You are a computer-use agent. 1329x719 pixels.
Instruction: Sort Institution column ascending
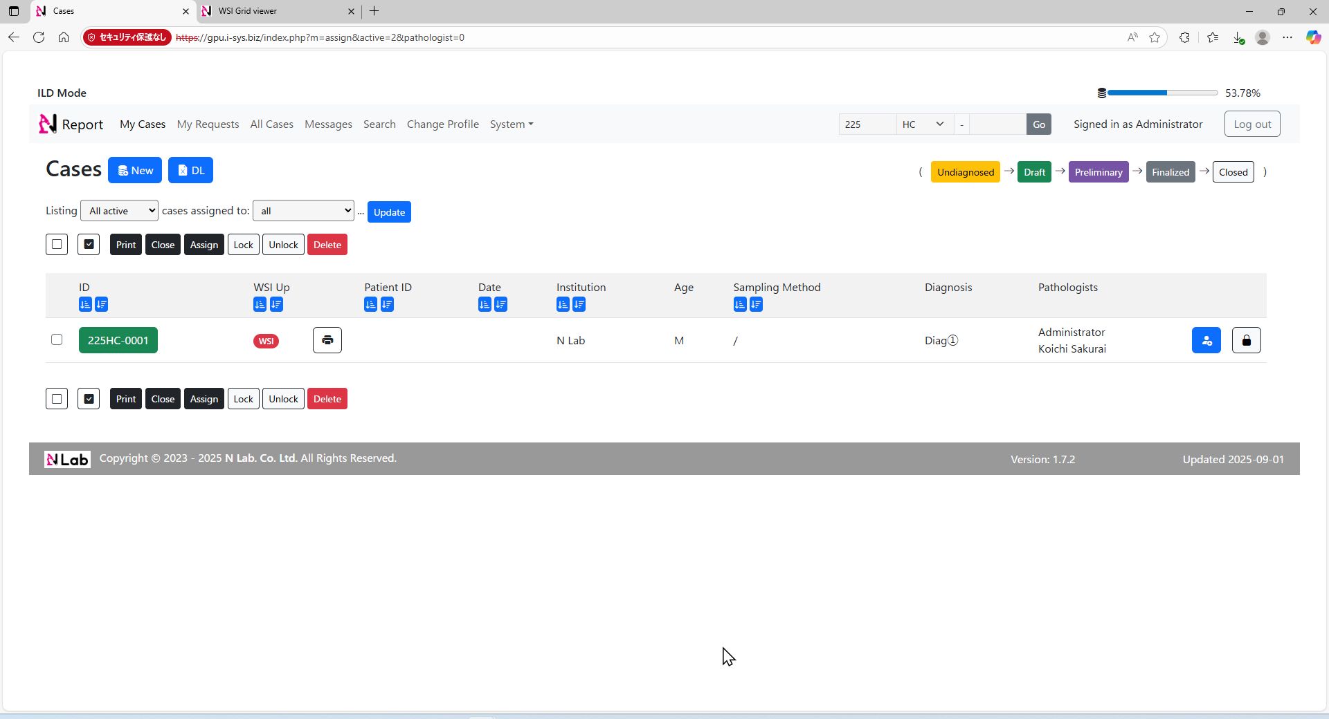563,304
